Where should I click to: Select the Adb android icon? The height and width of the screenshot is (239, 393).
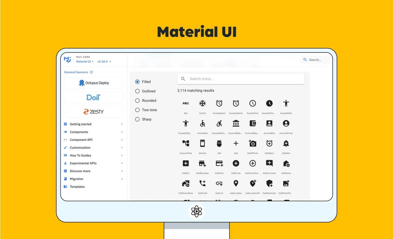coord(219,143)
